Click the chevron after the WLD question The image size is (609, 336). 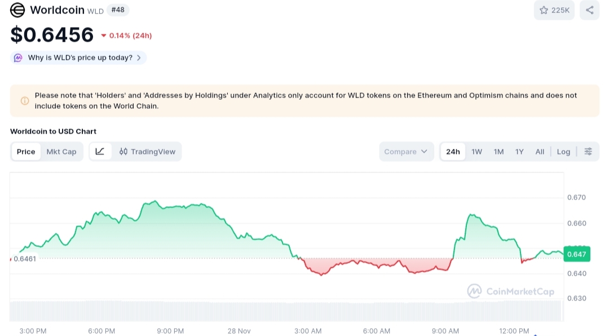[139, 58]
